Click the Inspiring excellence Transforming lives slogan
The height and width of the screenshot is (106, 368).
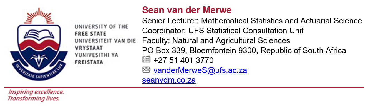tap(36, 95)
